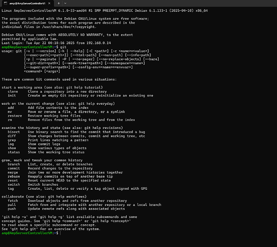Viewport: 277px width, 247px height.
Task: Click the bottom shell prompt cursor
Action: [x=60, y=233]
